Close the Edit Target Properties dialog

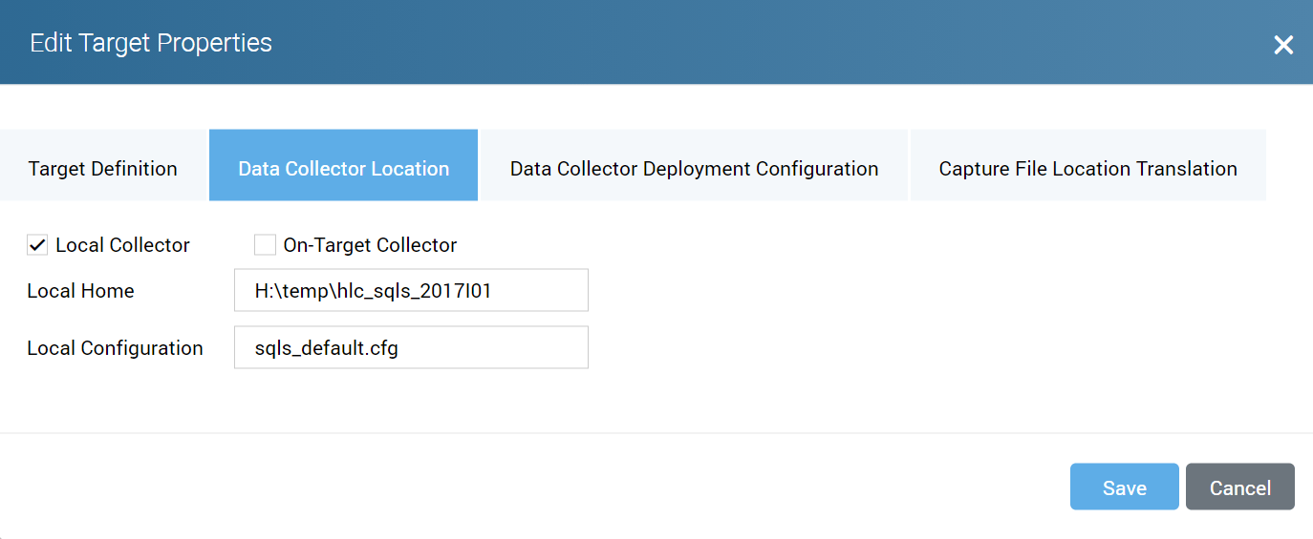click(1282, 45)
